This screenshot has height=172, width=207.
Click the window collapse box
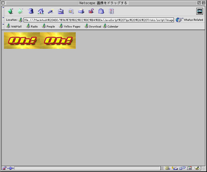click(x=204, y=3)
